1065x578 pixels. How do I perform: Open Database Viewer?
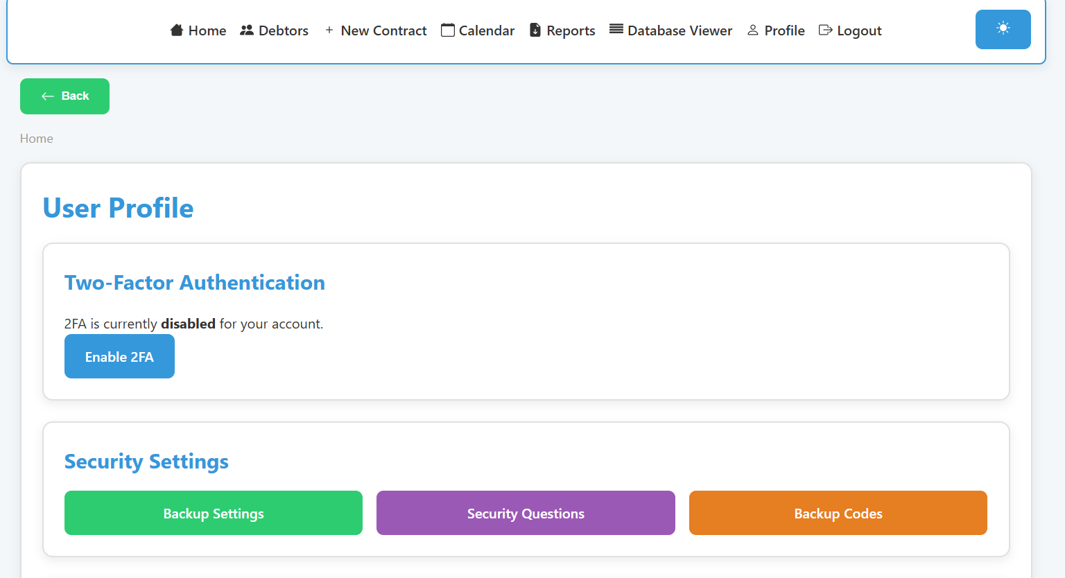coord(670,30)
